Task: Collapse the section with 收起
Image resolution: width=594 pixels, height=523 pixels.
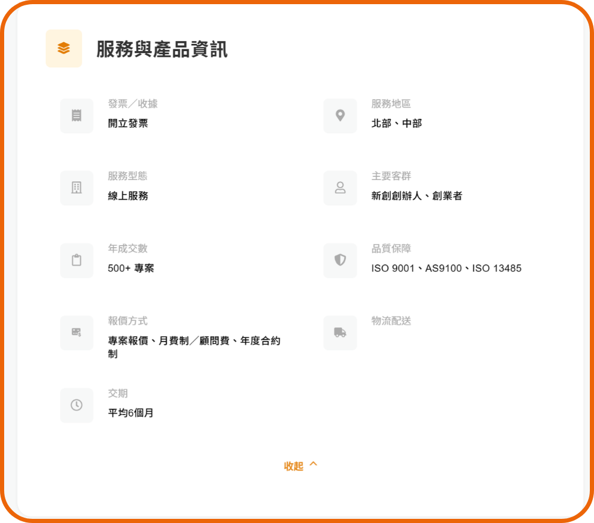Action: [294, 467]
